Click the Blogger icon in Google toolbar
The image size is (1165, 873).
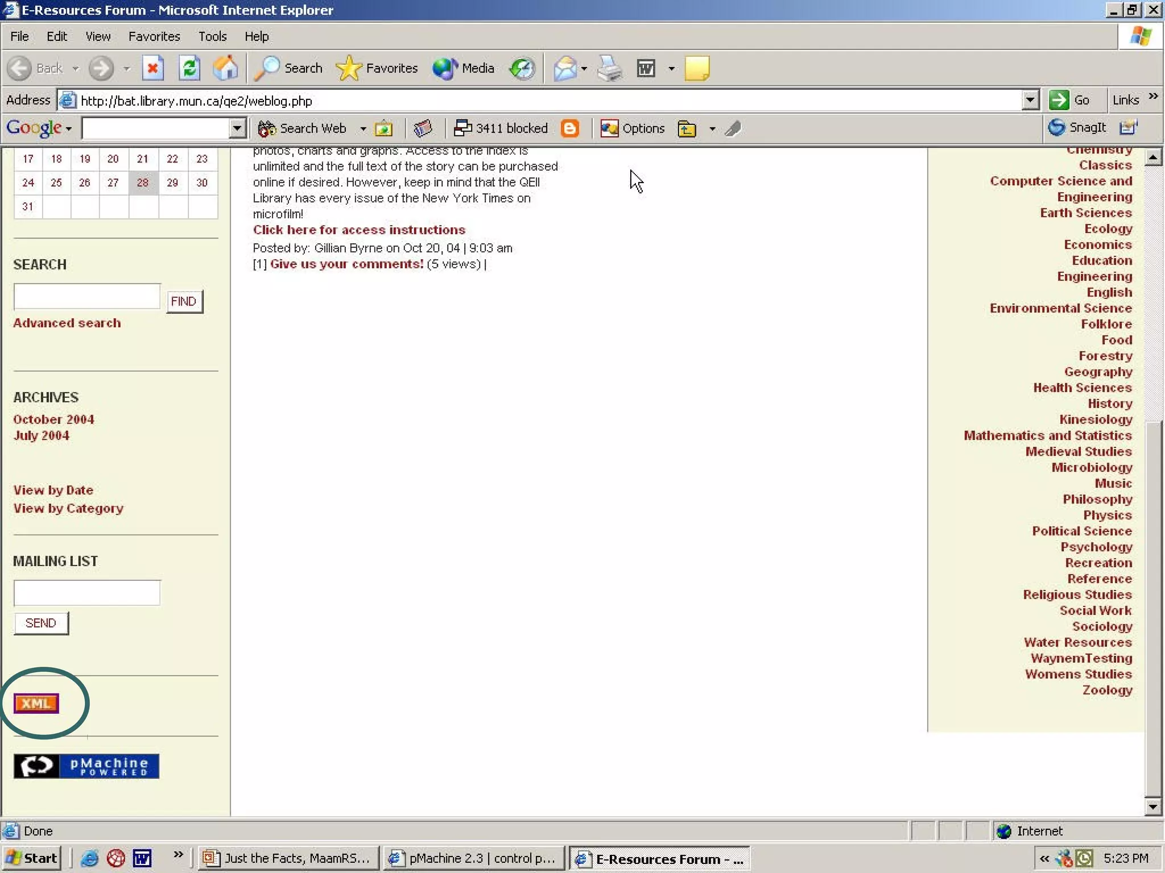coord(569,128)
